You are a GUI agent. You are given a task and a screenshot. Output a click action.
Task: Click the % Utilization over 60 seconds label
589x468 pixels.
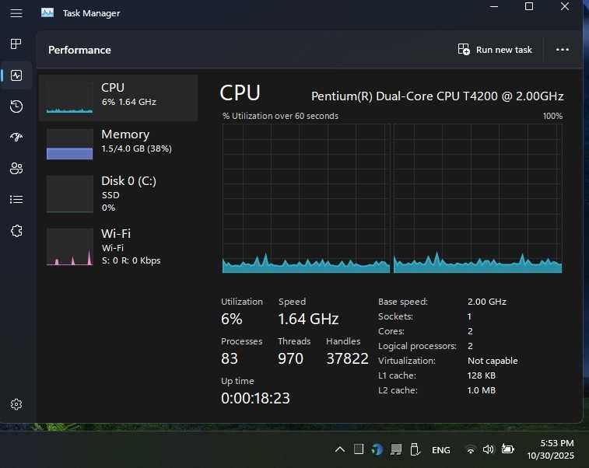[x=280, y=116]
